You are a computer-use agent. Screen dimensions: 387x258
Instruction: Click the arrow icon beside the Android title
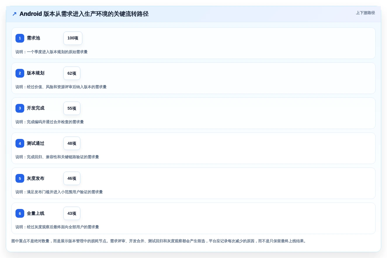click(x=14, y=14)
